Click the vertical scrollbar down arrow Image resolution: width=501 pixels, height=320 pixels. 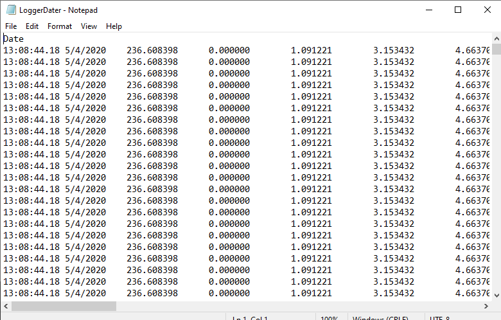(x=497, y=296)
